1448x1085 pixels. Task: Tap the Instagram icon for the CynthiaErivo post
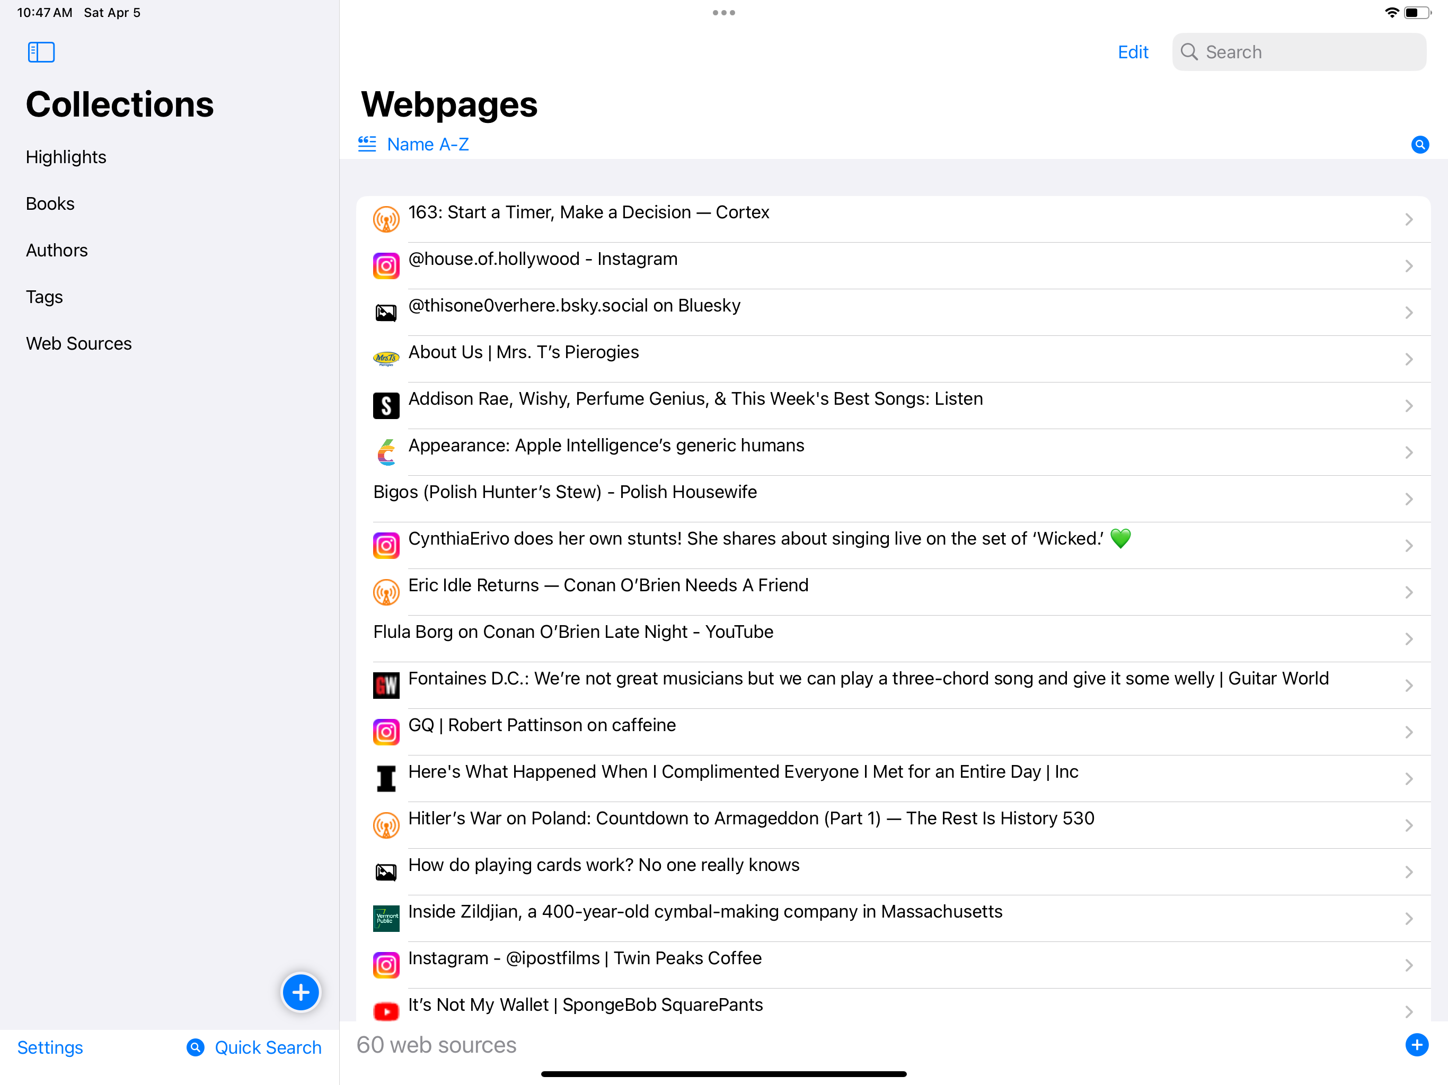[386, 545]
